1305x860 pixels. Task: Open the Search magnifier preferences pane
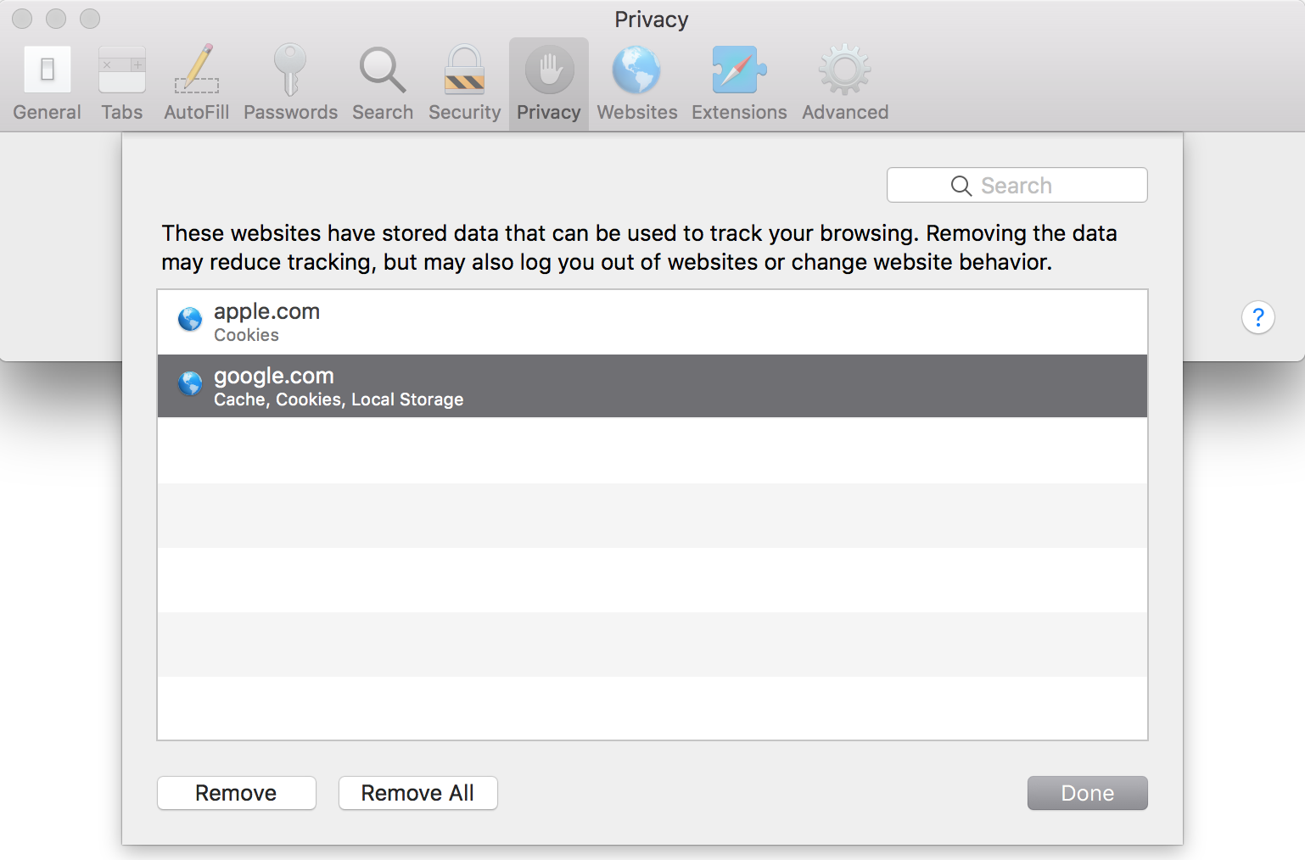click(x=383, y=83)
